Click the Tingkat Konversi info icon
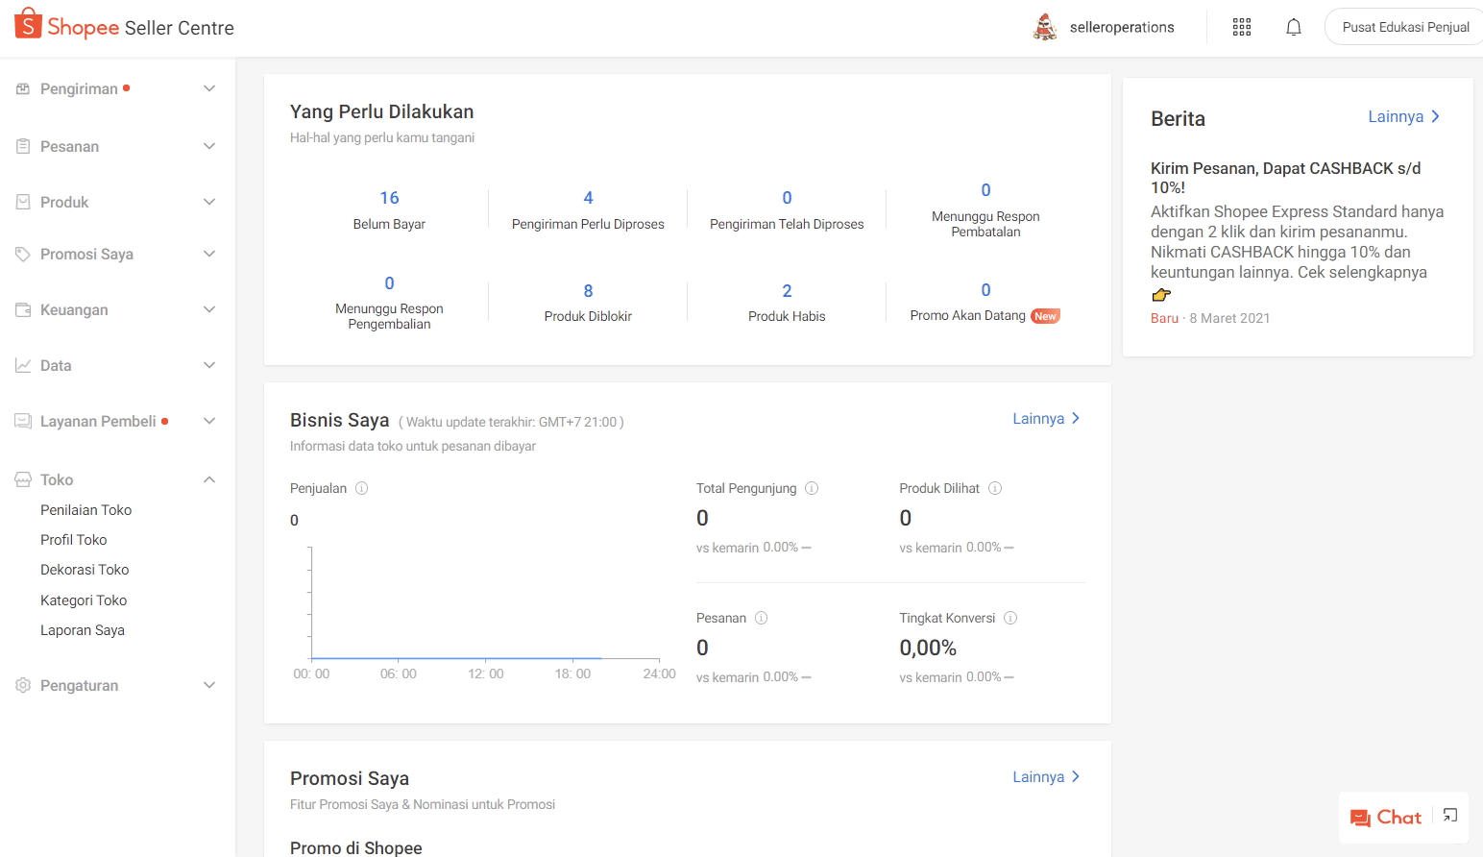The width and height of the screenshot is (1483, 857). [x=1010, y=618]
